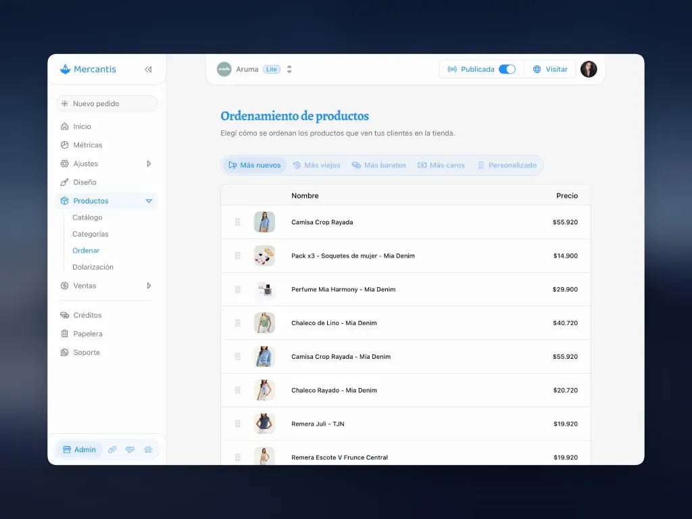
Task: Click drag handle of first Camisa Crop Rayada row
Action: pos(237,222)
